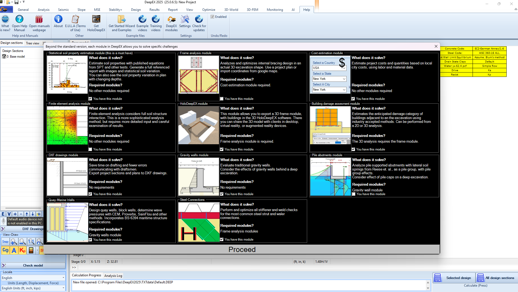Viewport: 518px width, 292px height.
Task: Toggle the Snap tool
Action: (x=5, y=242)
